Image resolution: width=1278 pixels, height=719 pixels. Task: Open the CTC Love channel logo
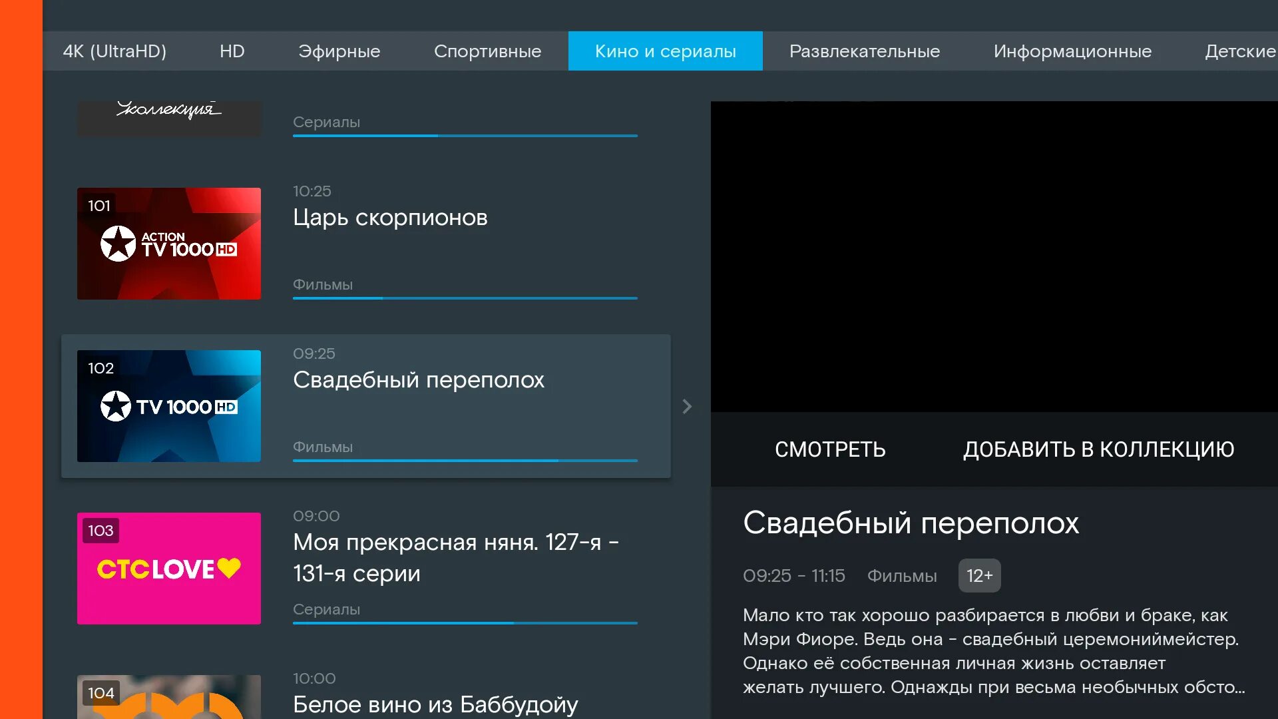click(168, 569)
